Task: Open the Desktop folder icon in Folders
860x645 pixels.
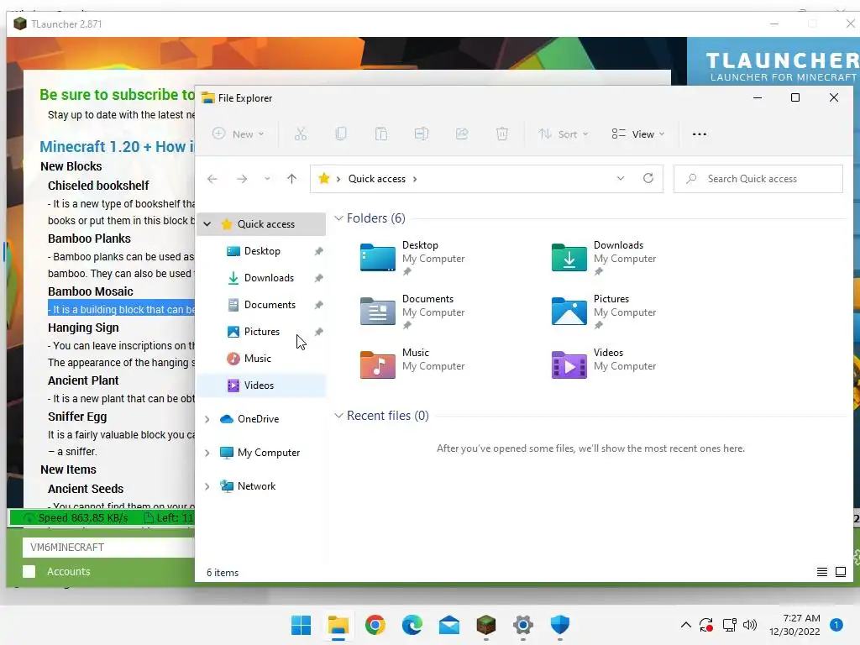Action: coord(377,257)
